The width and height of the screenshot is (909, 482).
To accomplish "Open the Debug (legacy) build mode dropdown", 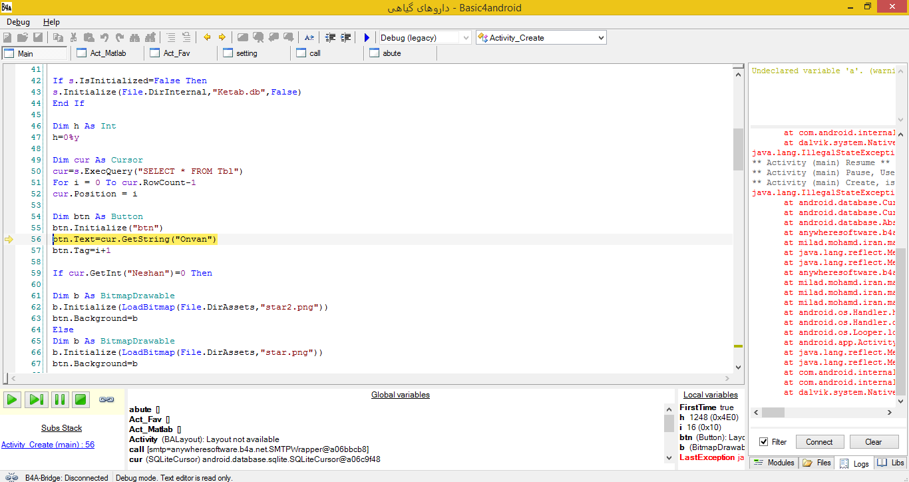I will [466, 38].
